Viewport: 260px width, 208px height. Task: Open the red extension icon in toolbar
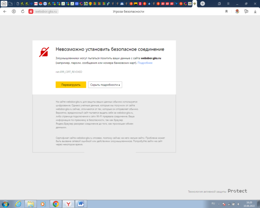237,11
